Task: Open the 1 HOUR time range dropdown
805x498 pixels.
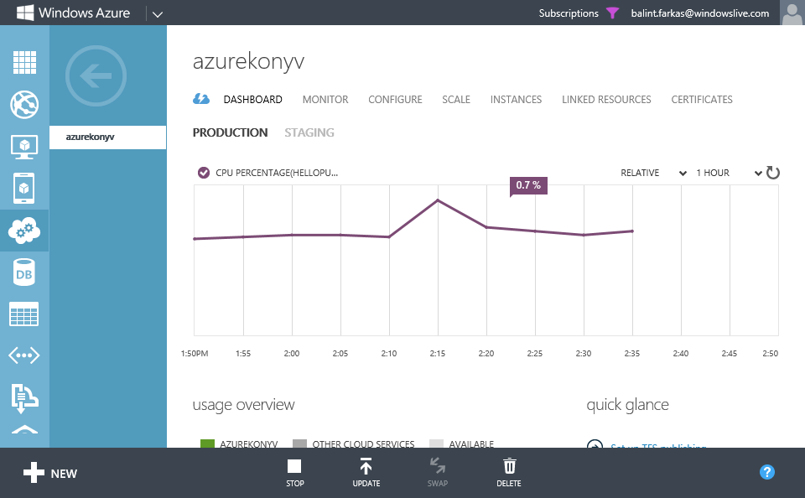Action: pyautogui.click(x=728, y=173)
